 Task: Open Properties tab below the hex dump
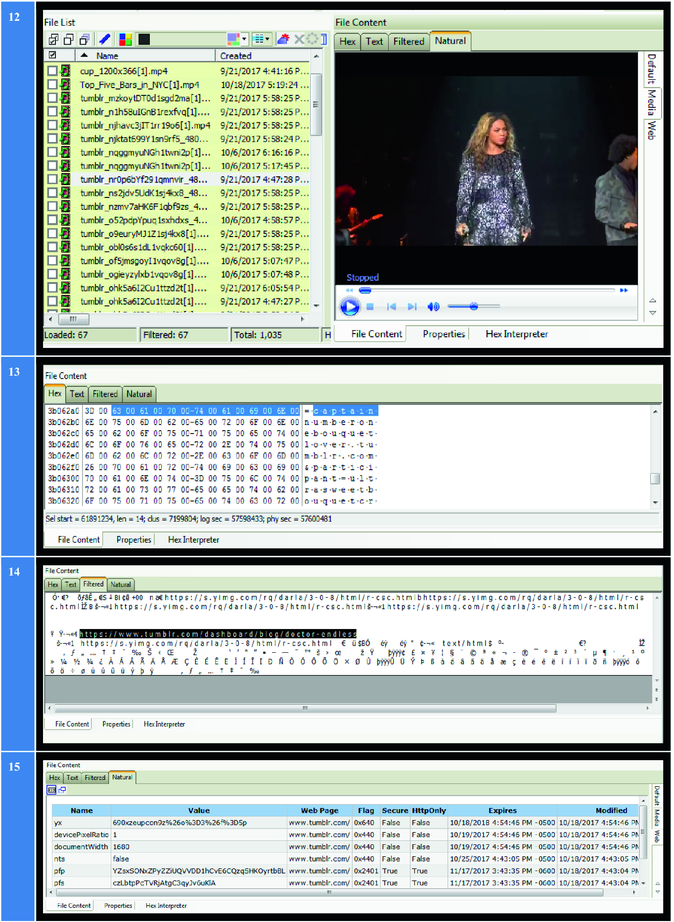click(134, 539)
